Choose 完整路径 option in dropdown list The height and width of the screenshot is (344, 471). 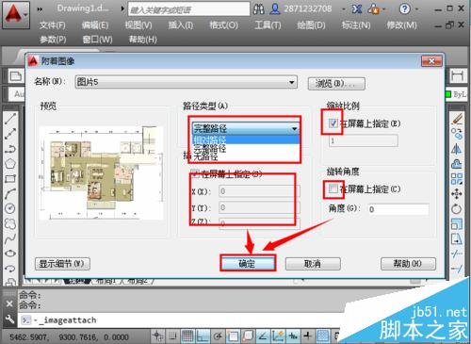pos(245,148)
